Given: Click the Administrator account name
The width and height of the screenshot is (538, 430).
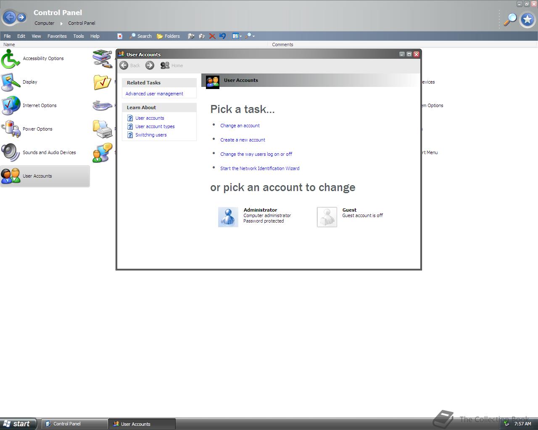Looking at the screenshot, I should (x=260, y=210).
